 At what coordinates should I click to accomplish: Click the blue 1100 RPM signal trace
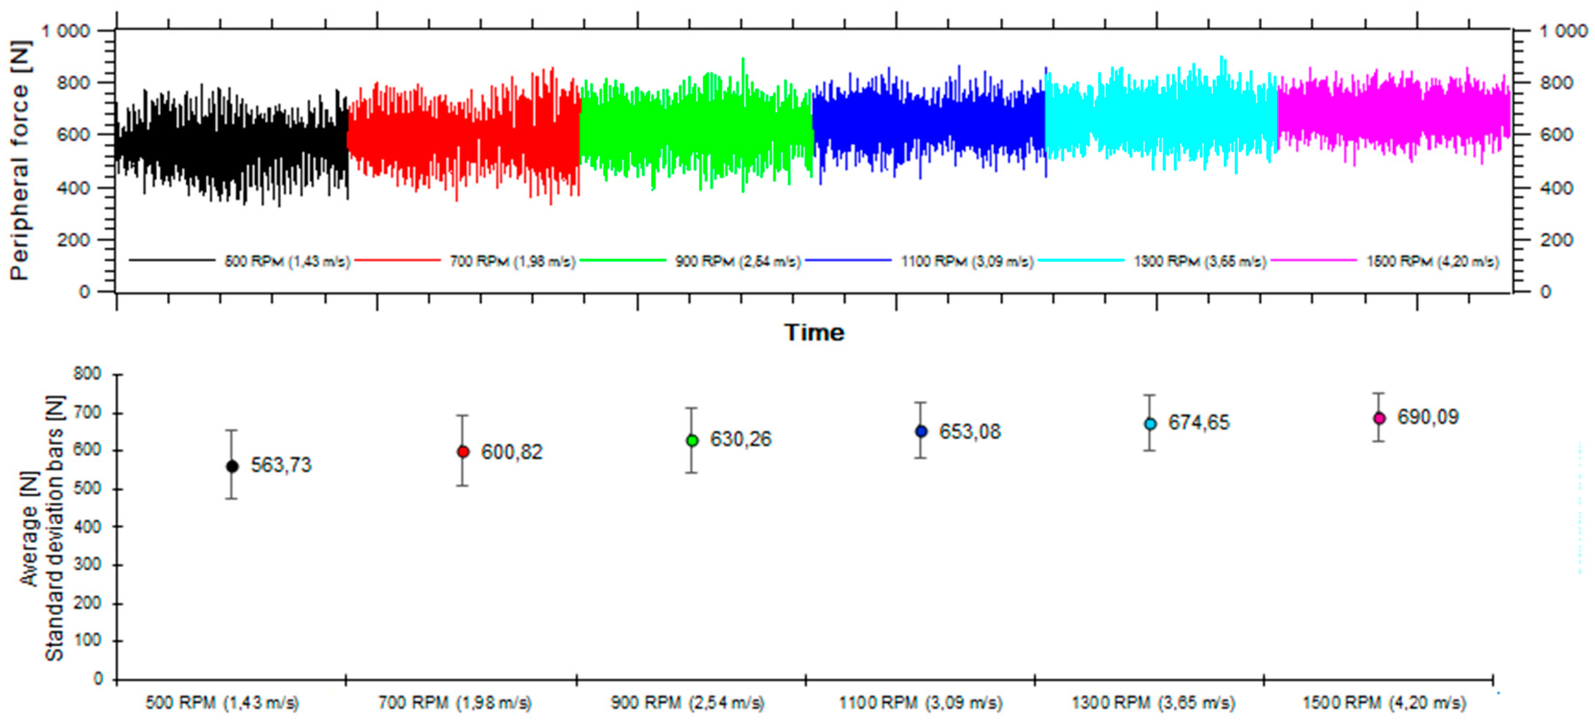pos(929,124)
